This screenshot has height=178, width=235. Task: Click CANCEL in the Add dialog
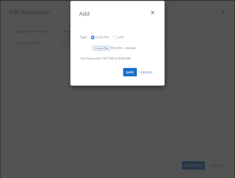147,73
